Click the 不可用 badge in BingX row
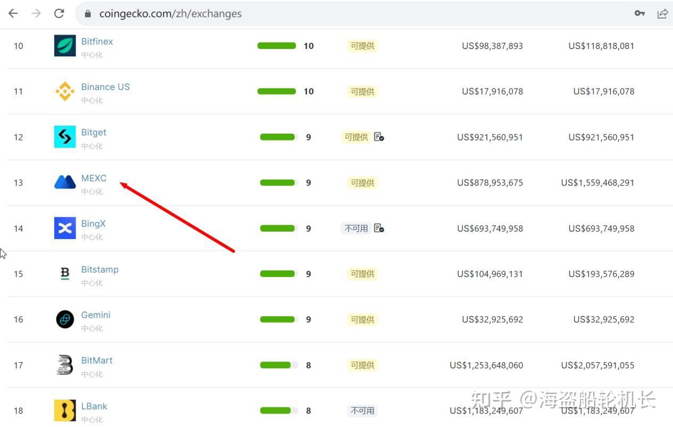 click(x=356, y=228)
